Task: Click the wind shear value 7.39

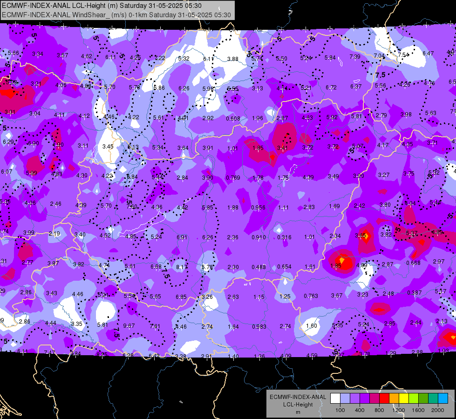Action: click(x=355, y=56)
